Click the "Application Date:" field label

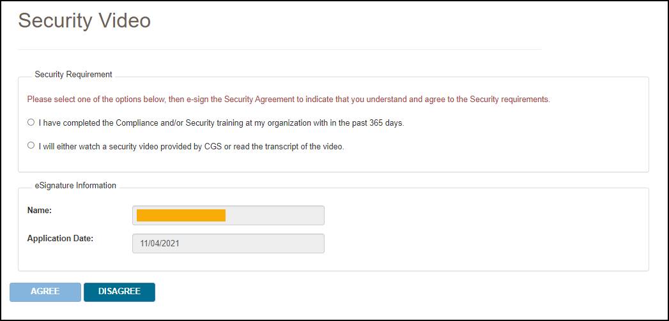click(x=60, y=239)
